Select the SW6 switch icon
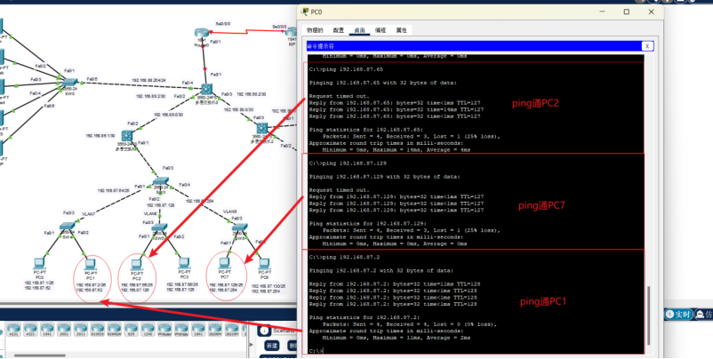This screenshot has height=359, width=713. click(x=240, y=227)
